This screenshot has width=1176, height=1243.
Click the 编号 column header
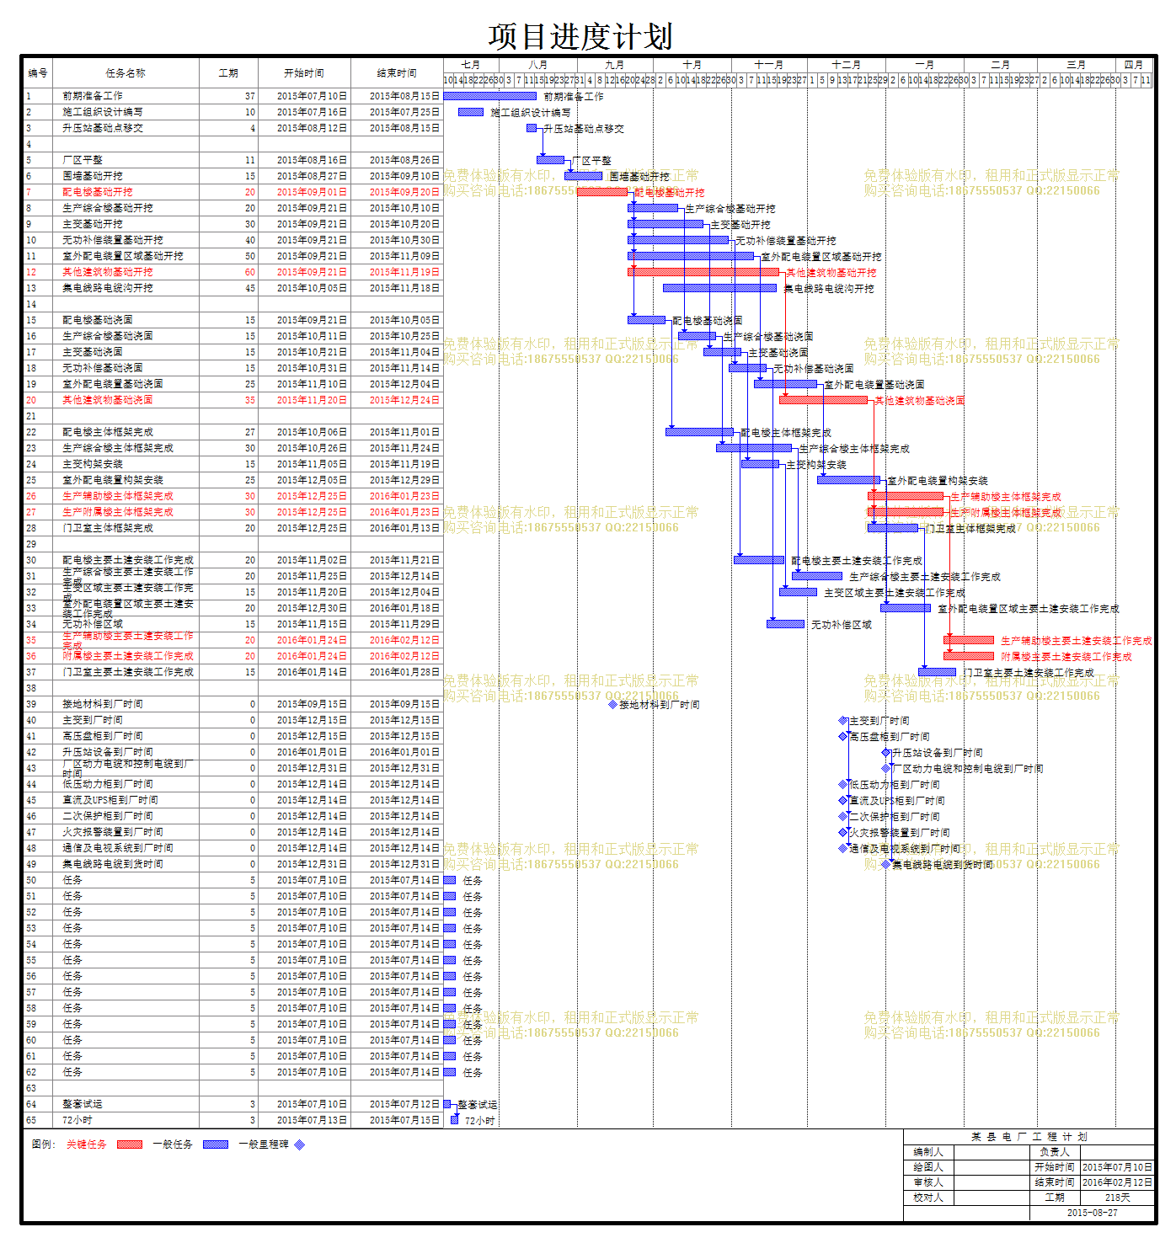click(38, 73)
